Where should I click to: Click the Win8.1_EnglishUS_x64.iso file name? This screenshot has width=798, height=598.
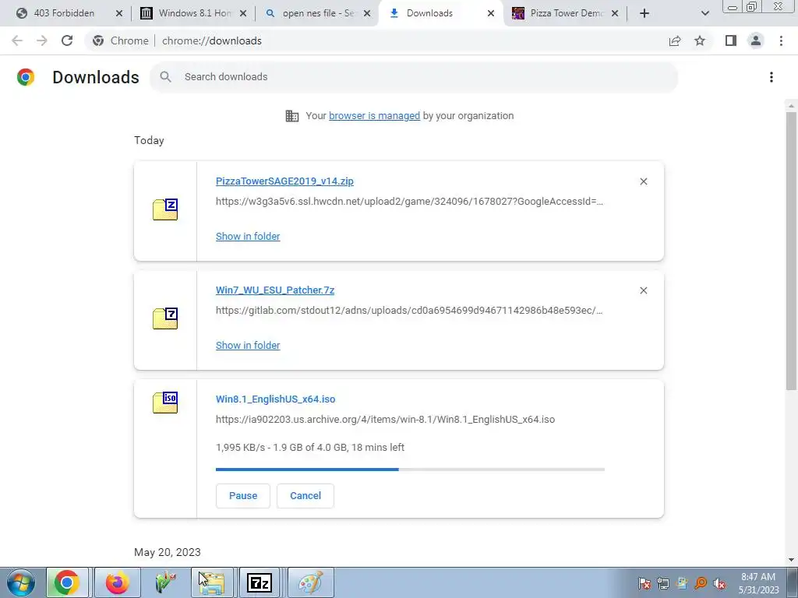click(x=275, y=399)
